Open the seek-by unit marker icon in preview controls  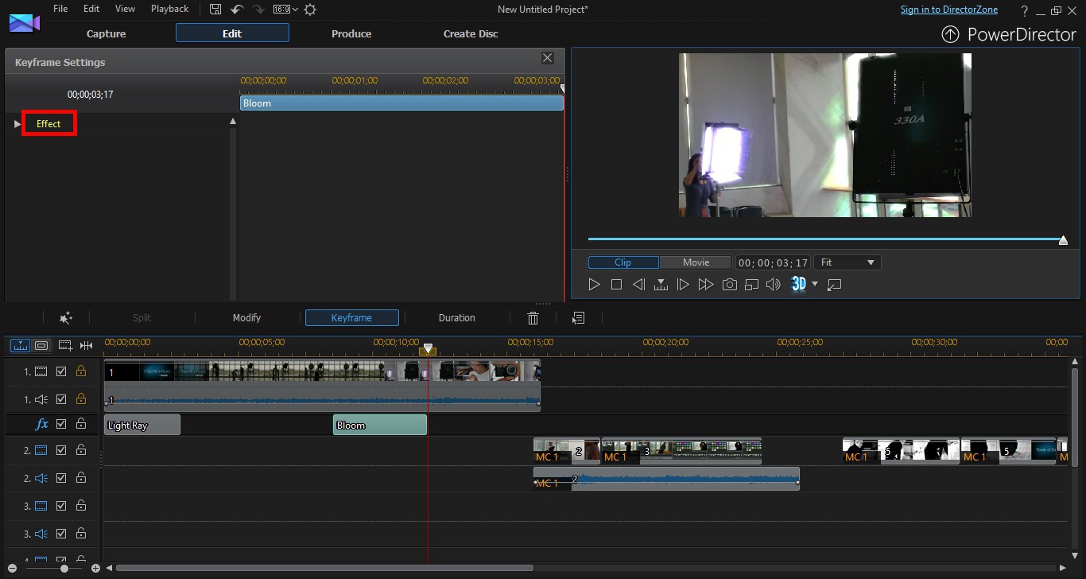point(661,284)
